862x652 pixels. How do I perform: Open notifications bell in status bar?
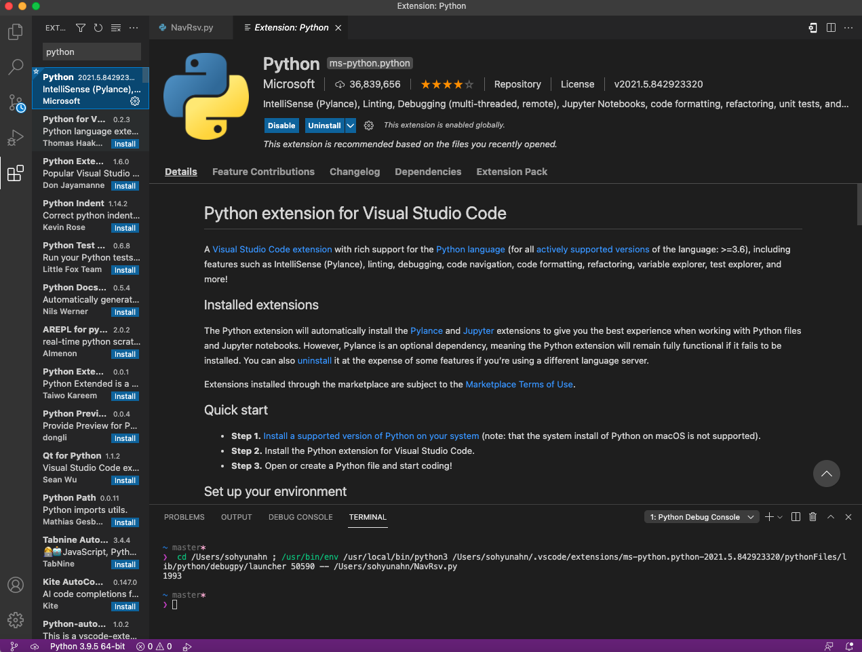(849, 647)
